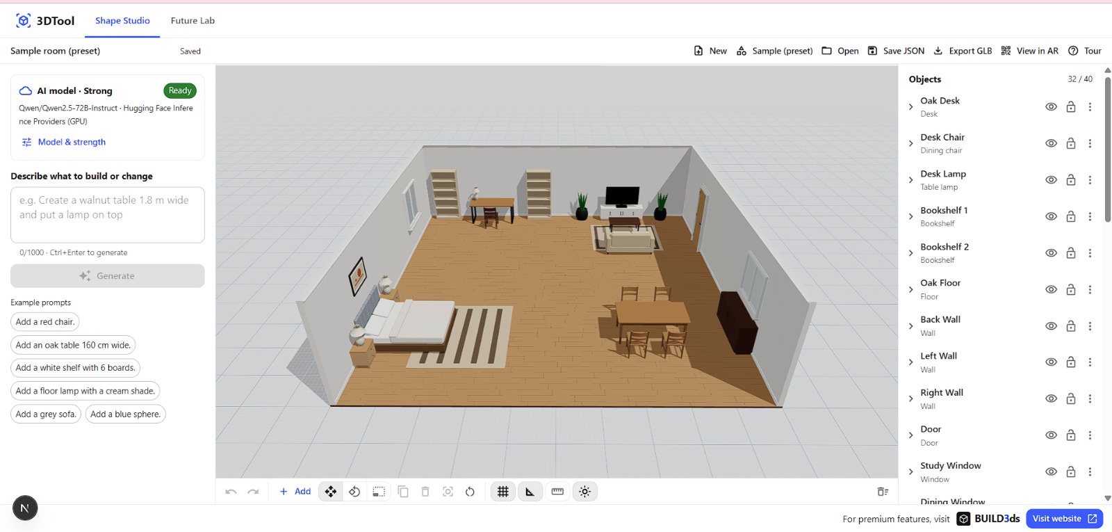Click the clear all objects icon at right of toolbar
This screenshot has height=532, width=1112.
[883, 492]
